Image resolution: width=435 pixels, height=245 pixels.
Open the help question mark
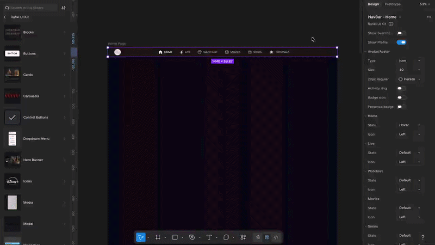pyautogui.click(x=423, y=237)
